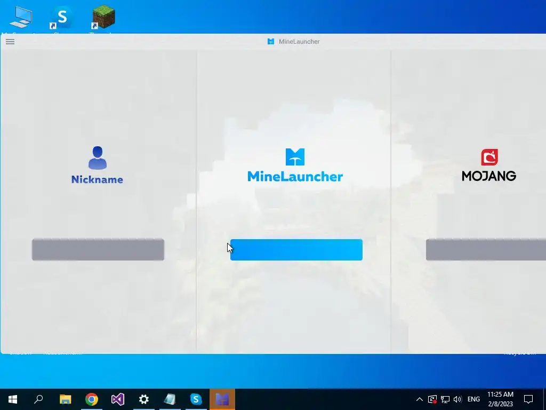The image size is (546, 410).
Task: Open the Minecraft grass block desktop shortcut
Action: (x=103, y=17)
